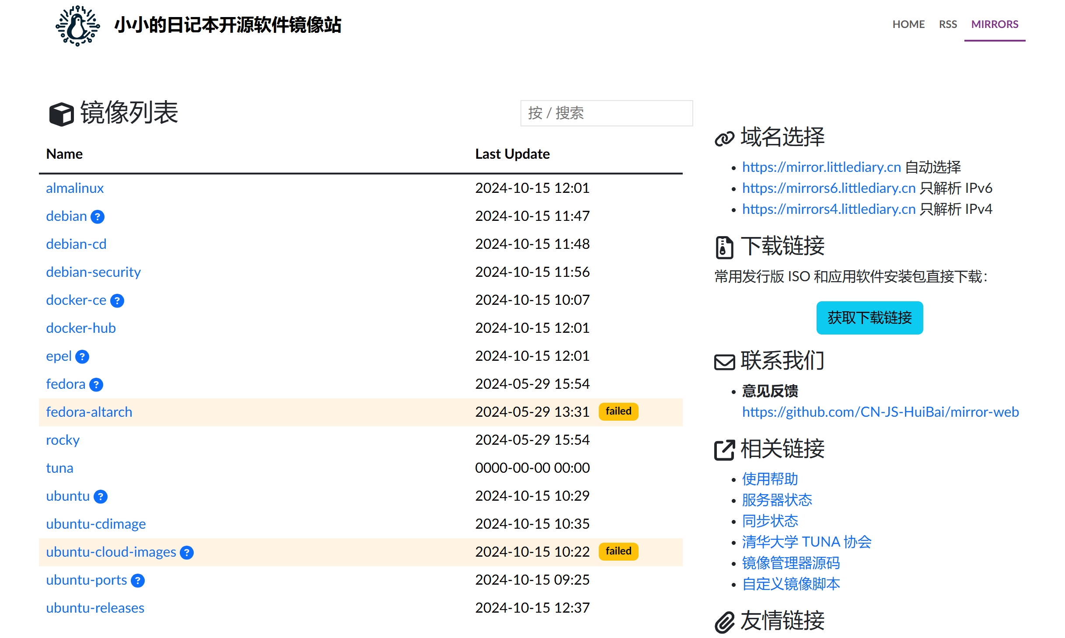
Task: Visit the mirrors4.littlediary.cn IPv4 link
Action: (x=828, y=209)
